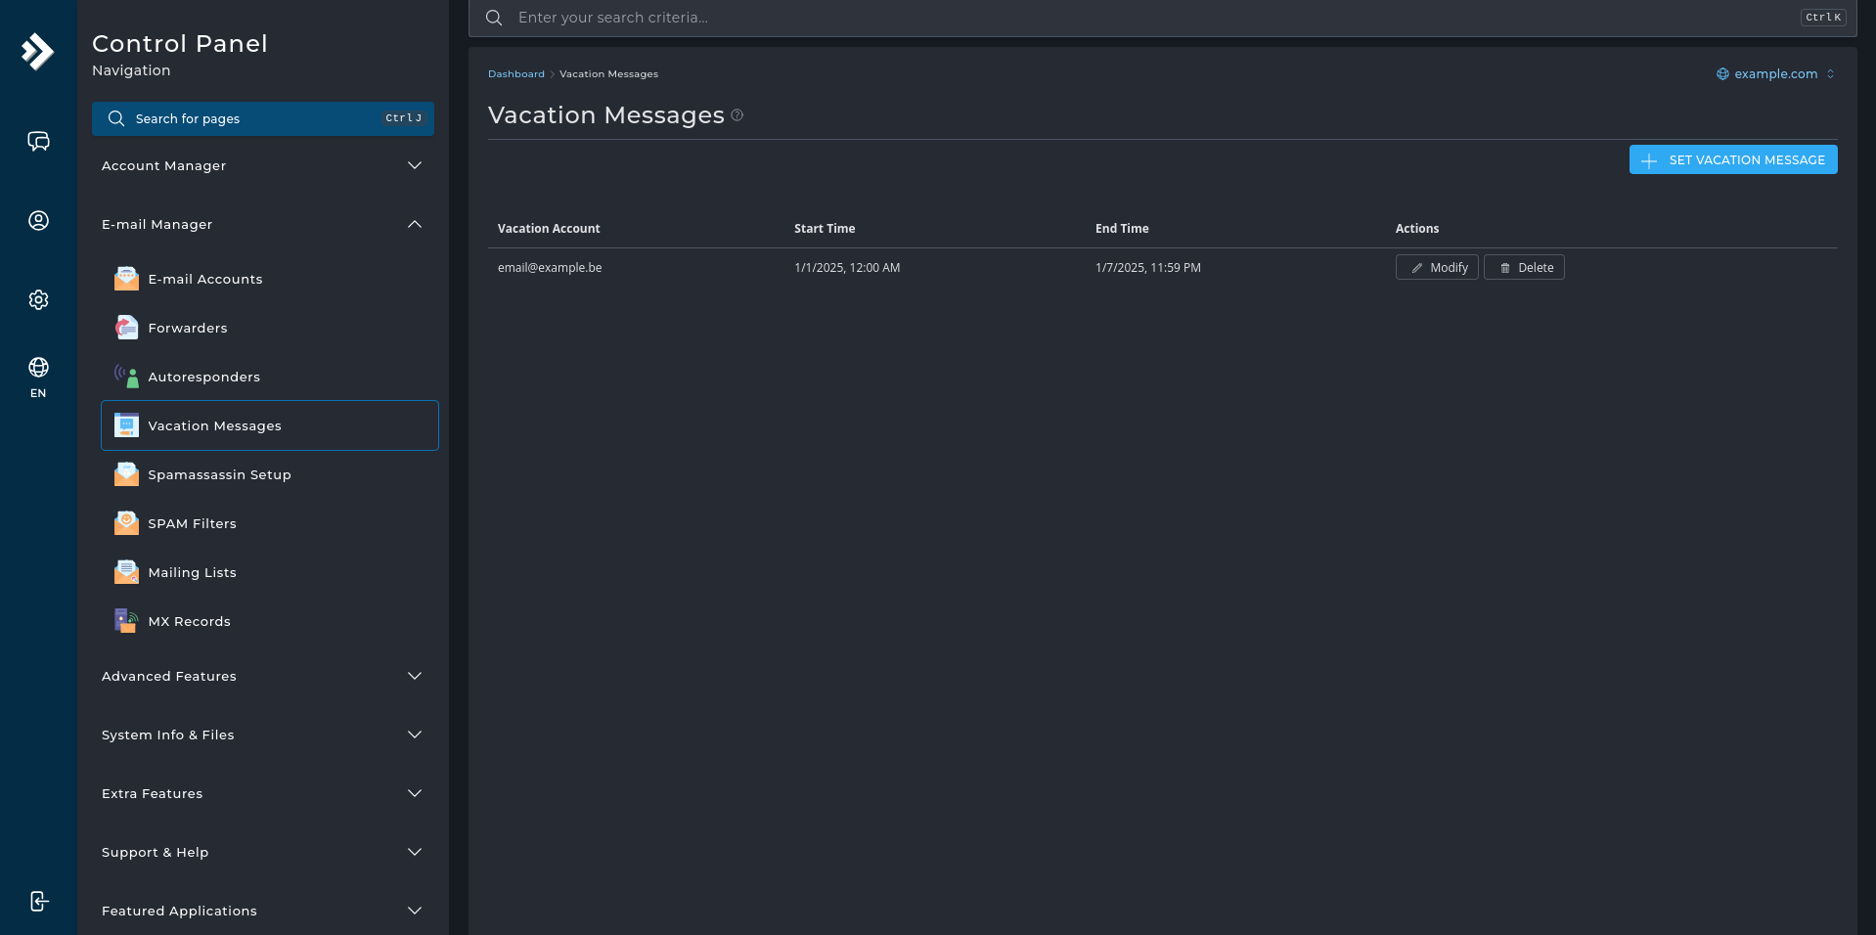Delete the email@example.be vacation message

pyautogui.click(x=1524, y=268)
